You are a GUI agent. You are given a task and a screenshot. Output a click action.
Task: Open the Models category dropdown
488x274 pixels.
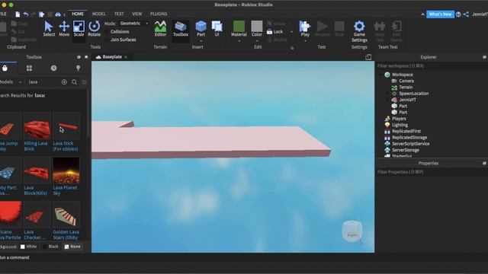tap(11, 82)
